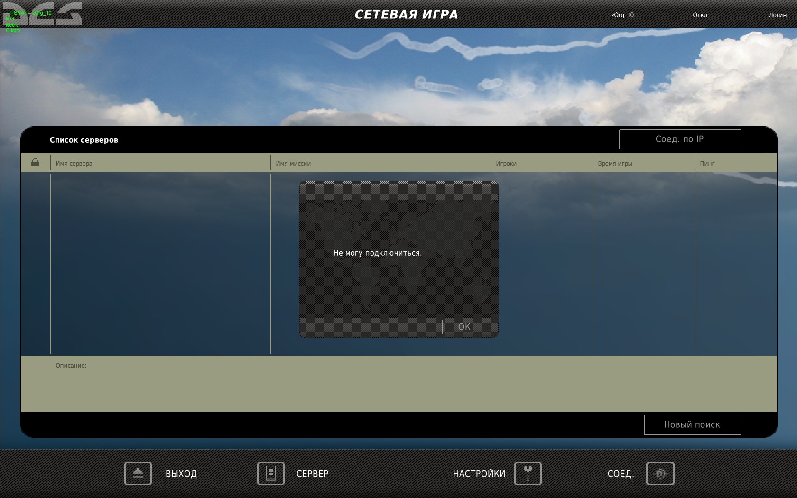
Task: Open settings wrench icon
Action: pos(528,473)
